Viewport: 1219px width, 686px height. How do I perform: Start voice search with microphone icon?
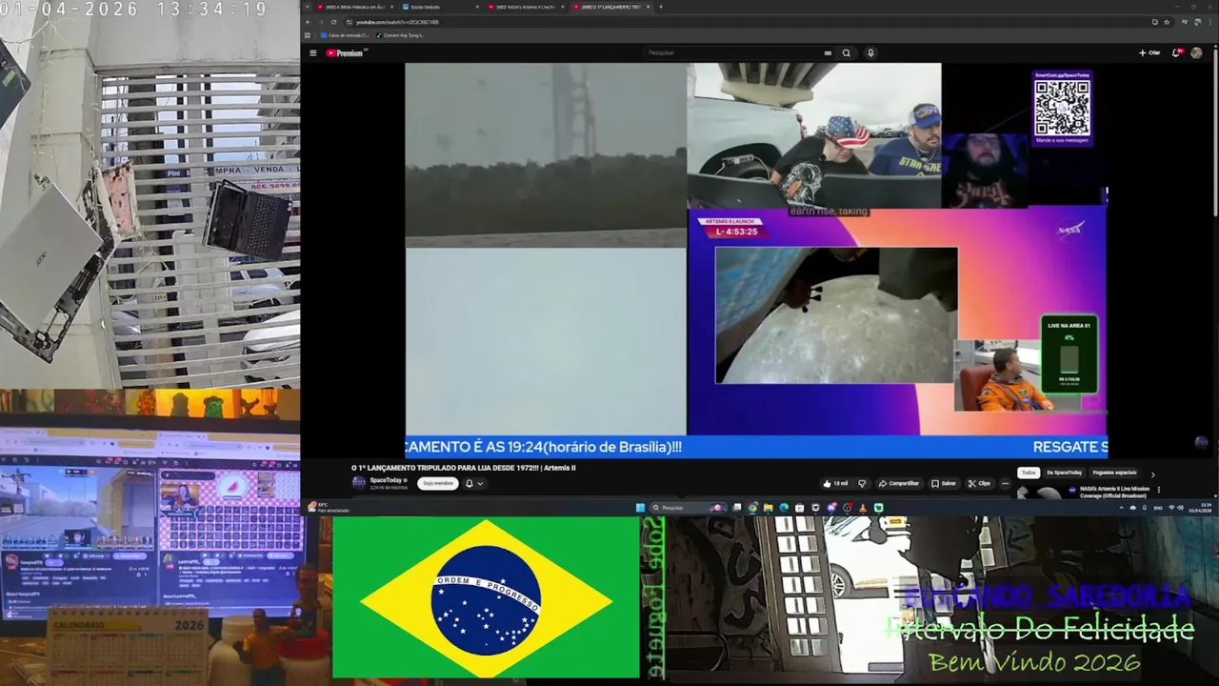(x=870, y=53)
